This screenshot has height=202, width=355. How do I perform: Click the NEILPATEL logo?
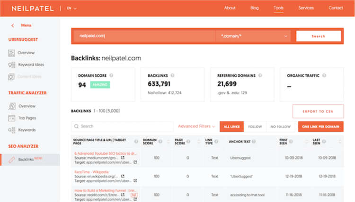pyautogui.click(x=33, y=8)
